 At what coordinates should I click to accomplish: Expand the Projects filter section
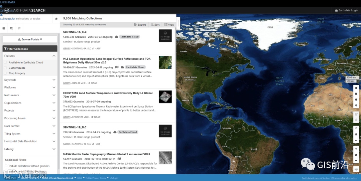click(30, 111)
